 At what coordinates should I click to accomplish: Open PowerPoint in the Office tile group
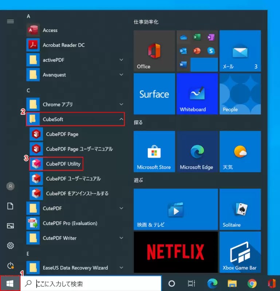(x=197, y=51)
